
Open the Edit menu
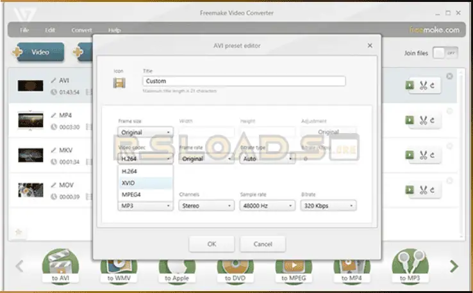[x=50, y=30]
